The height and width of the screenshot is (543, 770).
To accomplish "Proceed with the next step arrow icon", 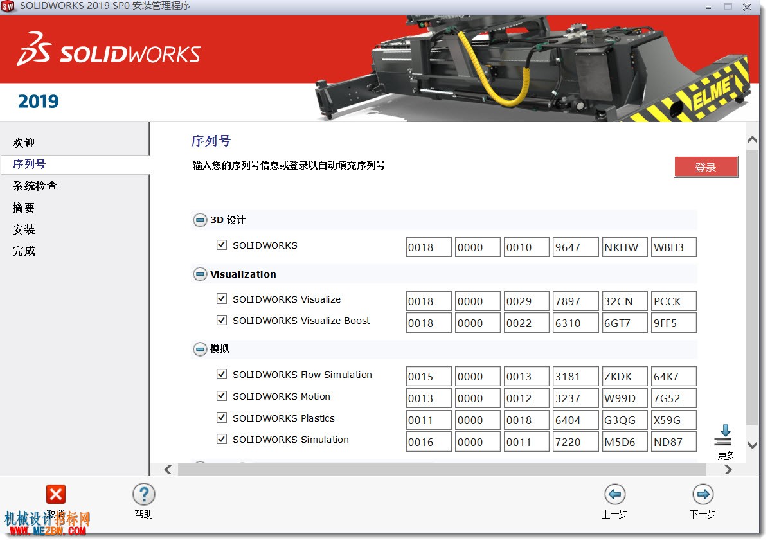I will click(x=703, y=494).
